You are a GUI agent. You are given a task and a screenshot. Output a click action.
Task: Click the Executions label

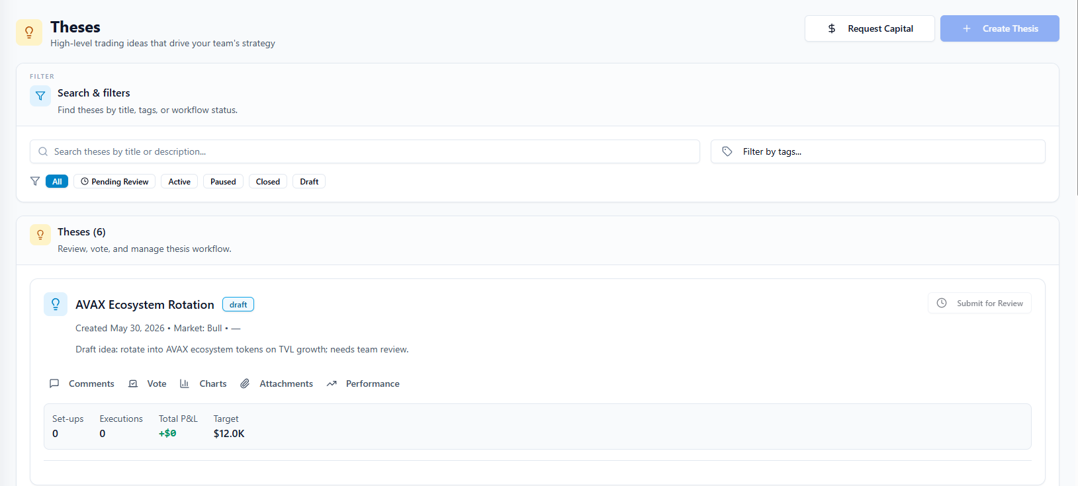pos(121,419)
